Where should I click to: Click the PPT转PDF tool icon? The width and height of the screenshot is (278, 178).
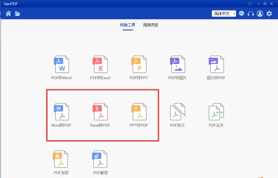139,112
